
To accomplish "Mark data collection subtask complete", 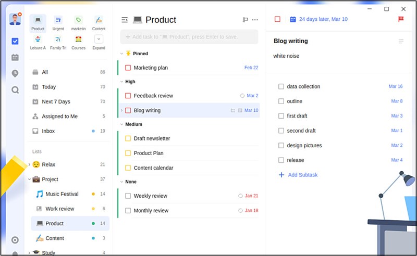I will pos(281,86).
